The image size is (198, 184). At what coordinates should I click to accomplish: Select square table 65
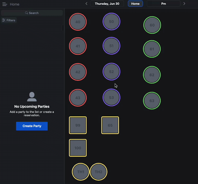coord(110,125)
